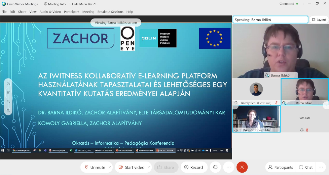Open the Audio & Video menu
The height and width of the screenshot is (175, 329).
click(50, 12)
